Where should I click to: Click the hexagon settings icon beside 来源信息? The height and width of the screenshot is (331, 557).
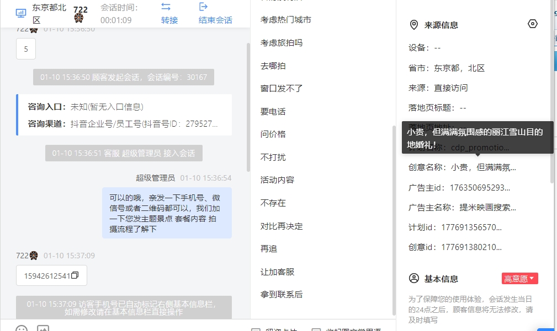click(x=533, y=24)
